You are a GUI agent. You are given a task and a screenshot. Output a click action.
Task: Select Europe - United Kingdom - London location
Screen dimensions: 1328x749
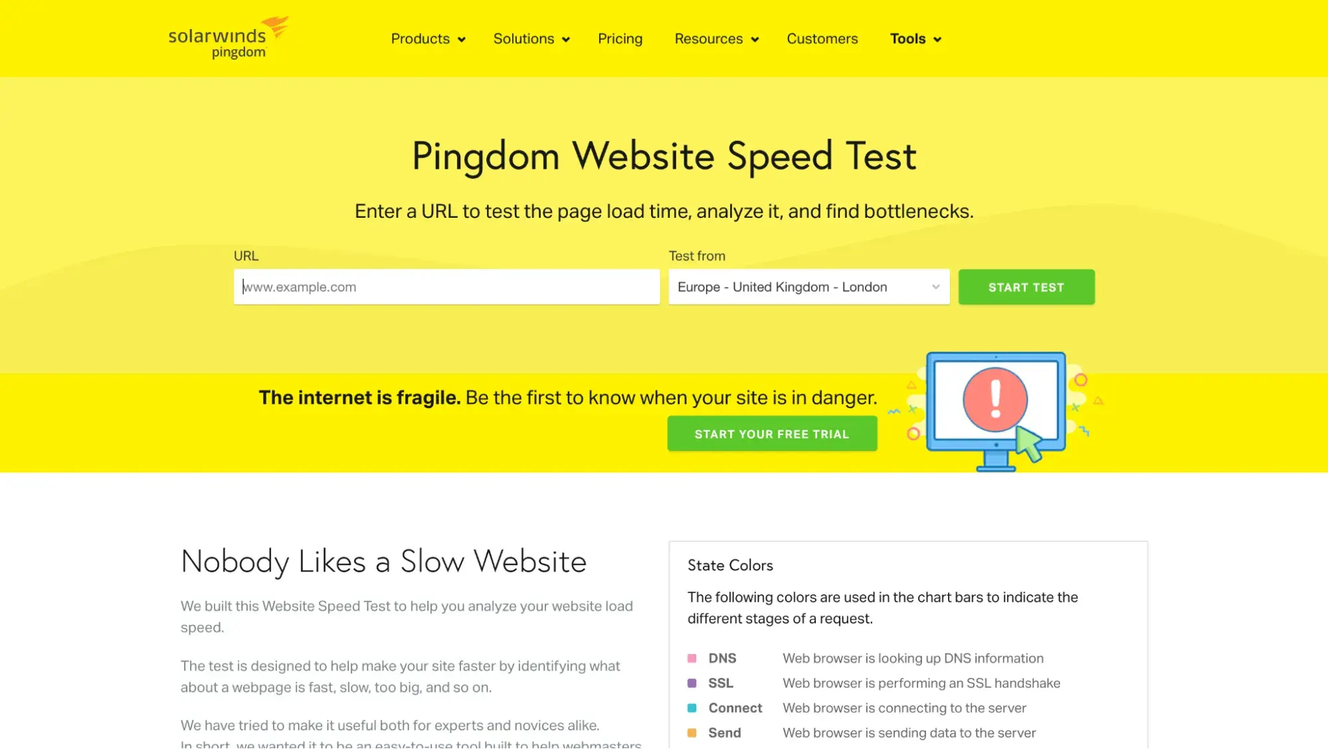[807, 287]
